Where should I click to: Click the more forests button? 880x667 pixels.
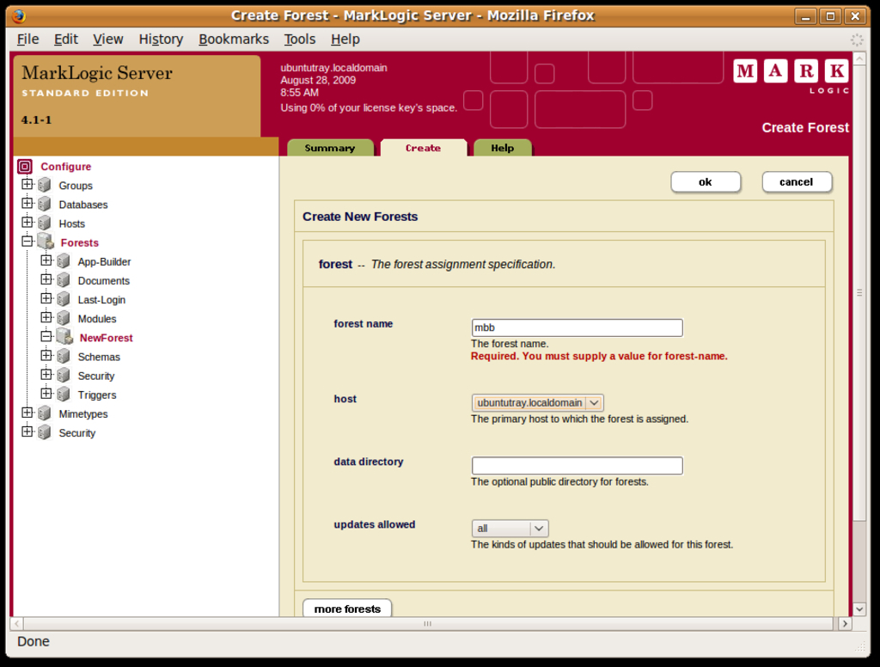pos(347,609)
